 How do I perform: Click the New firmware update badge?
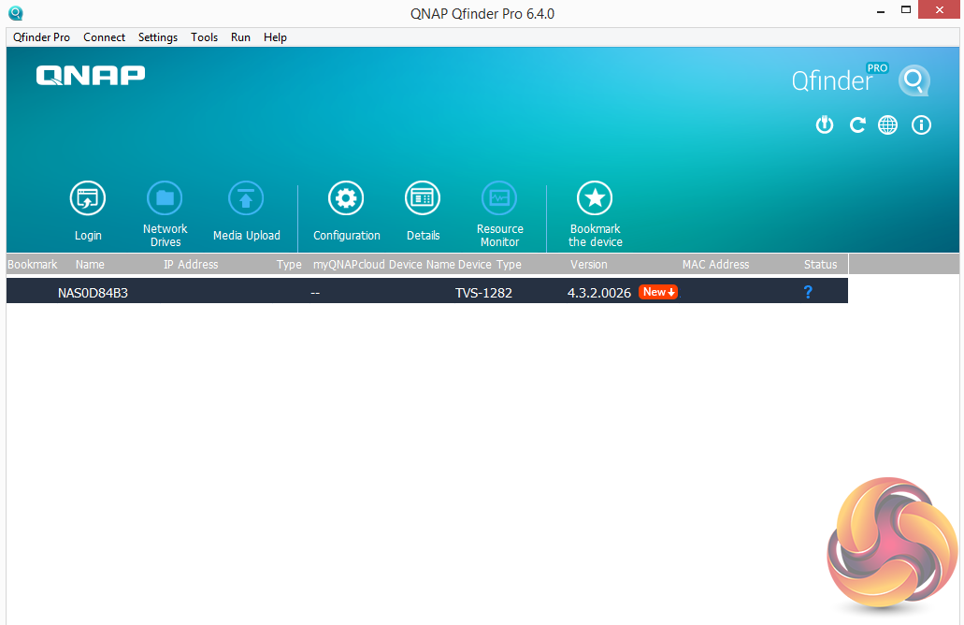click(658, 292)
